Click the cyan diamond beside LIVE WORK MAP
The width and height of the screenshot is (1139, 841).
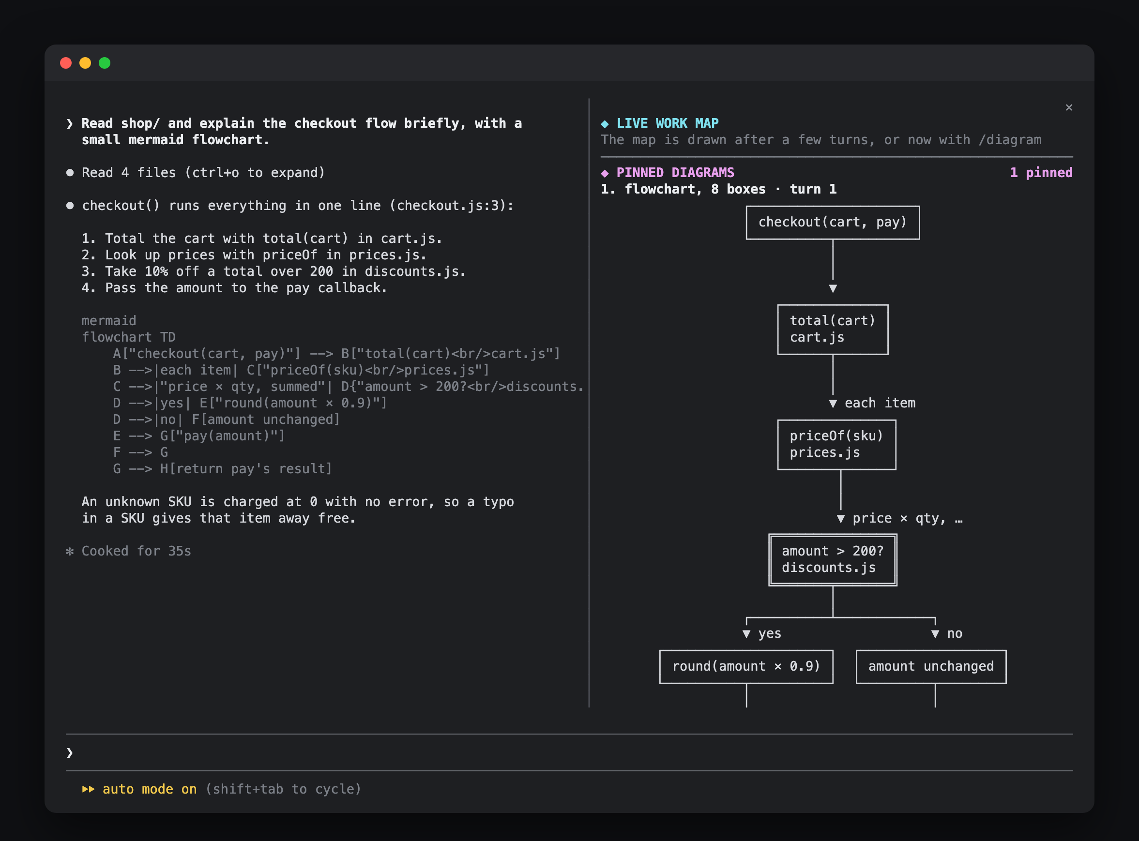[605, 124]
